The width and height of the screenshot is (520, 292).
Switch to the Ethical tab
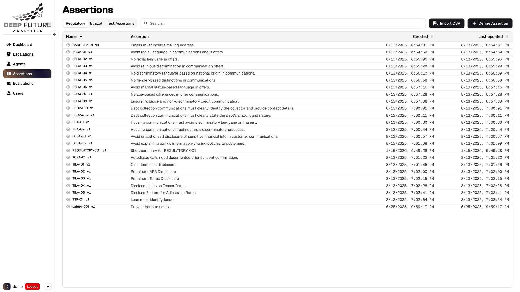point(96,23)
